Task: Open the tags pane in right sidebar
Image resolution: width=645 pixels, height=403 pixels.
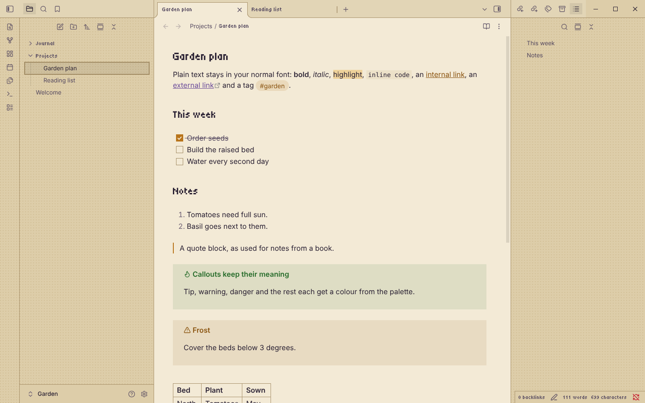Action: pyautogui.click(x=548, y=9)
